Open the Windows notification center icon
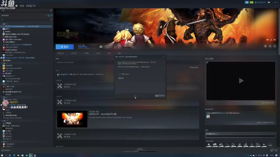Image resolution: width=280 pixels, height=157 pixels. click(276, 155)
